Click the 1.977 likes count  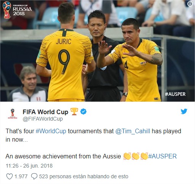[x=21, y=176]
